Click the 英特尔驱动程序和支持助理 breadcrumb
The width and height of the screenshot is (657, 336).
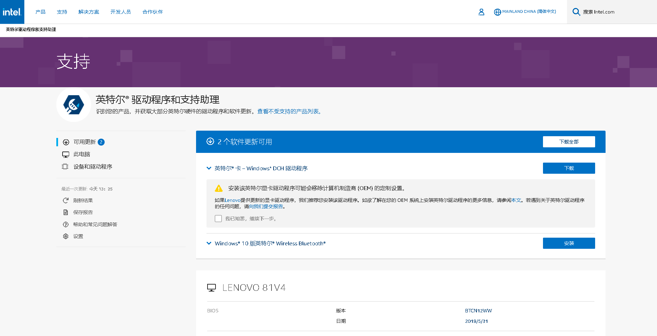[x=31, y=30]
